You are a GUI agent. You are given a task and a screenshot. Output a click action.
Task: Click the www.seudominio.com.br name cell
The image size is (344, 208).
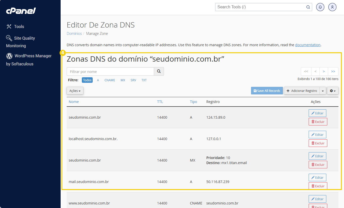tap(89, 203)
